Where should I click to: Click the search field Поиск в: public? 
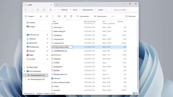pos(125,10)
